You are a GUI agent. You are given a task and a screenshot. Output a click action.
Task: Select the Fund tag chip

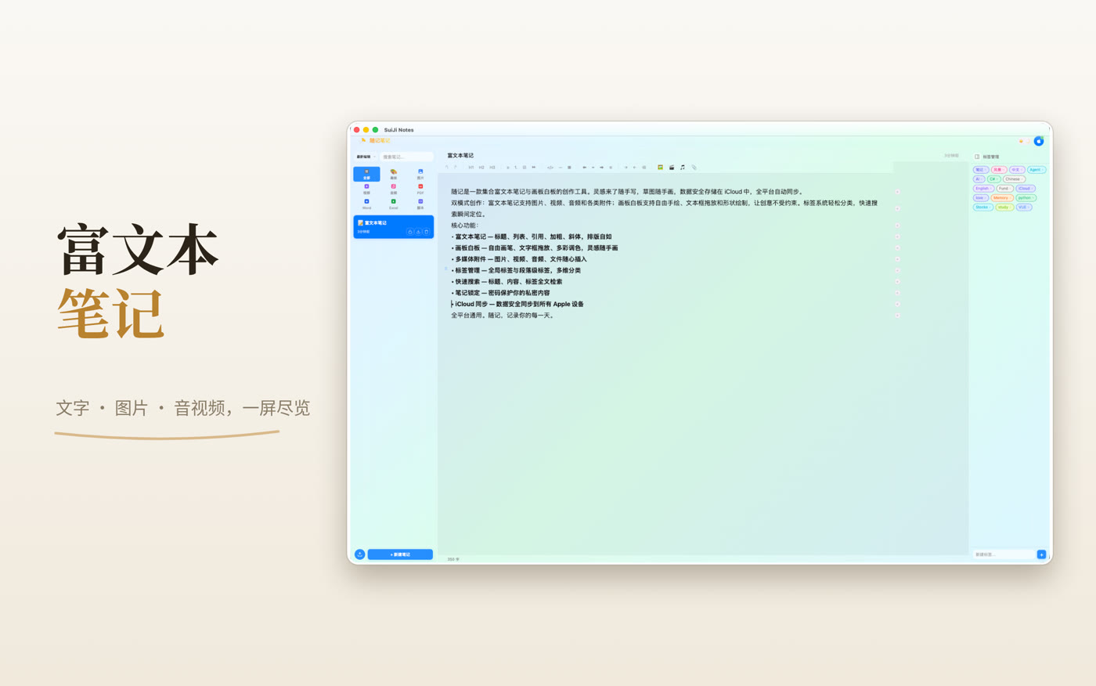pyautogui.click(x=1004, y=189)
